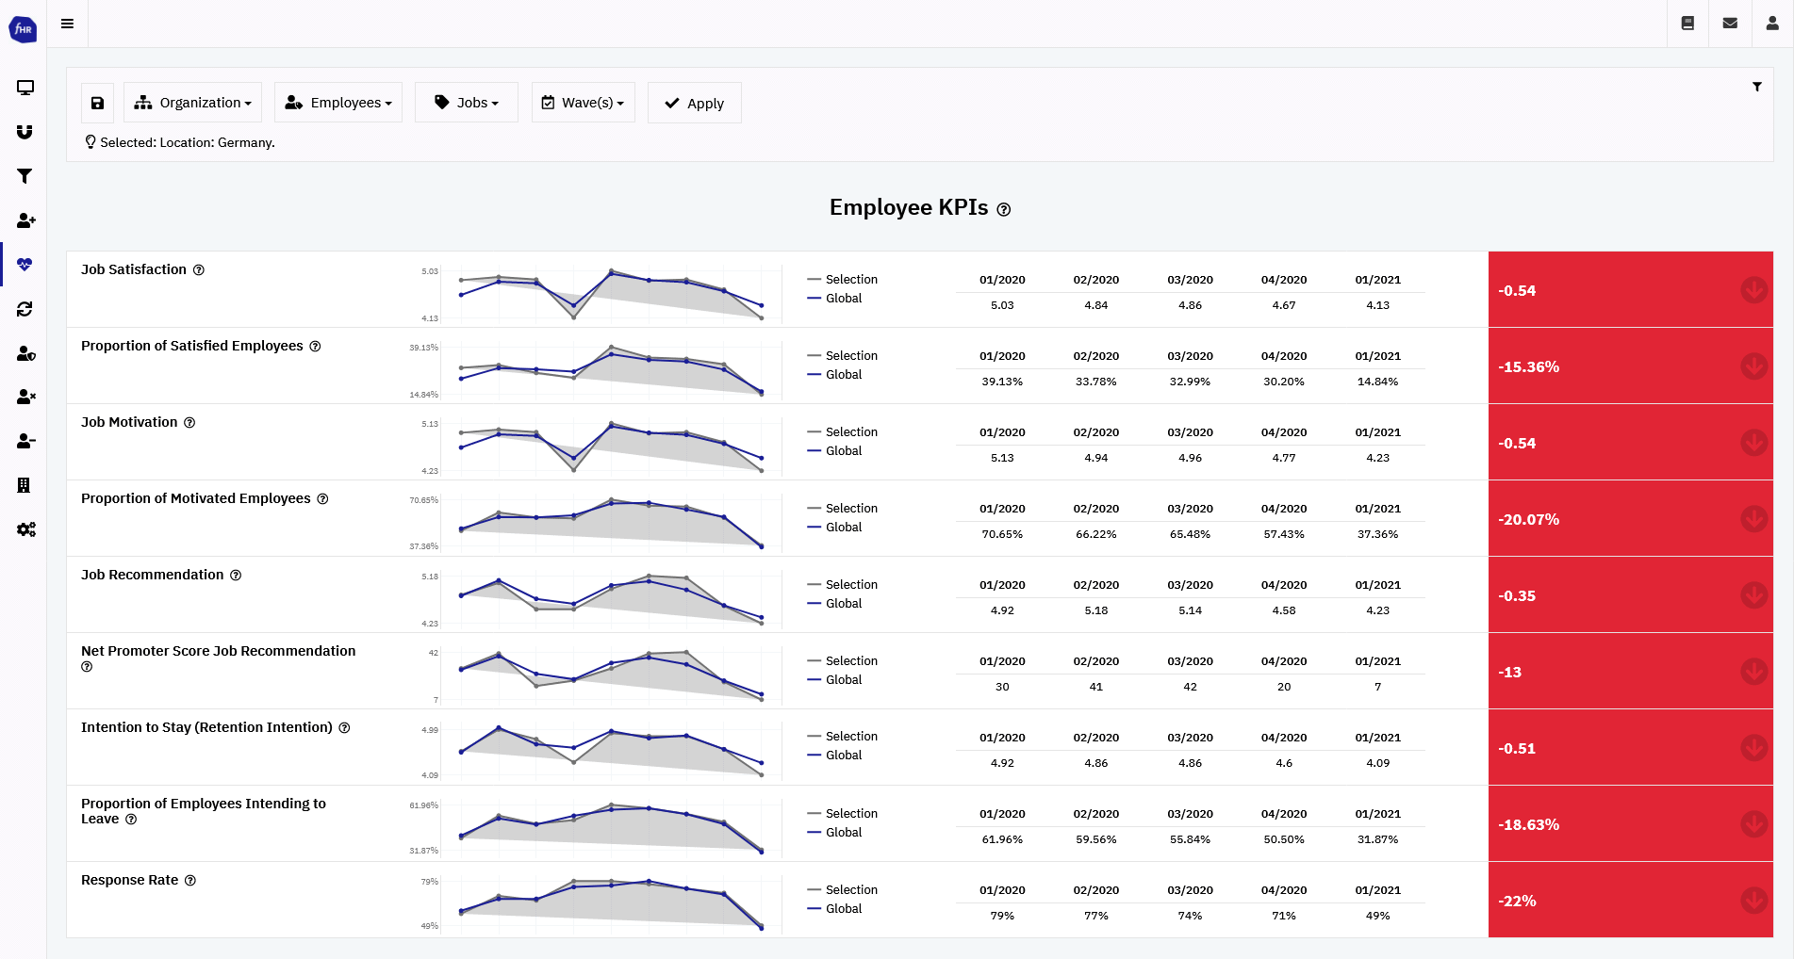The image size is (1794, 959).
Task: Select the dashboard monitor icon in the sidebar
Action: pyautogui.click(x=25, y=88)
